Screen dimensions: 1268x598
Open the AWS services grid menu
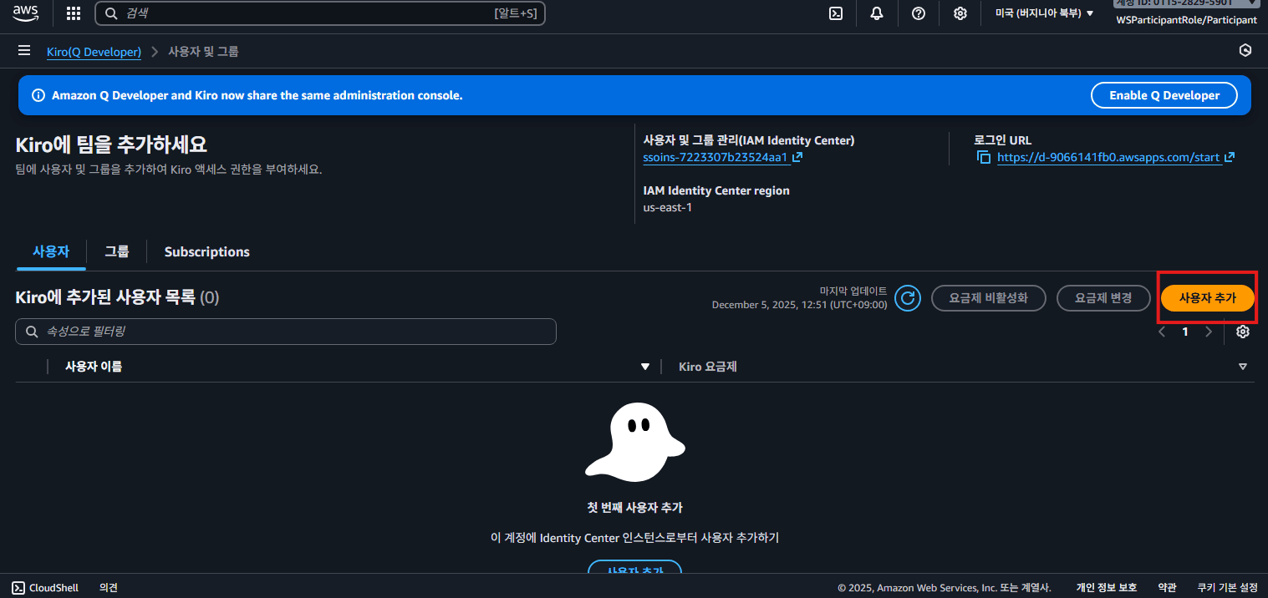coord(74,13)
